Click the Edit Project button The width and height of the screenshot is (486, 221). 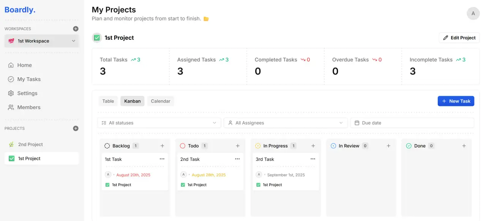[459, 38]
